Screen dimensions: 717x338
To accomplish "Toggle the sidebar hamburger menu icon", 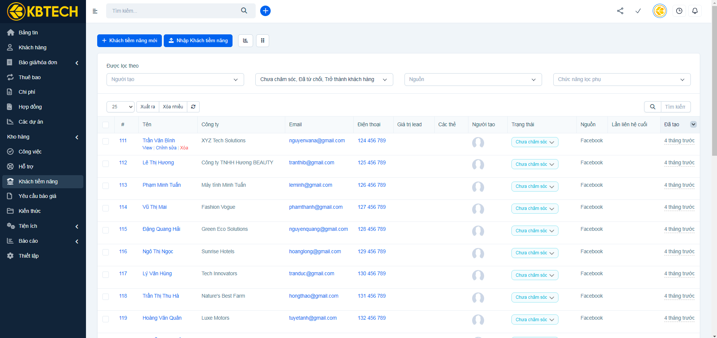I will click(95, 11).
